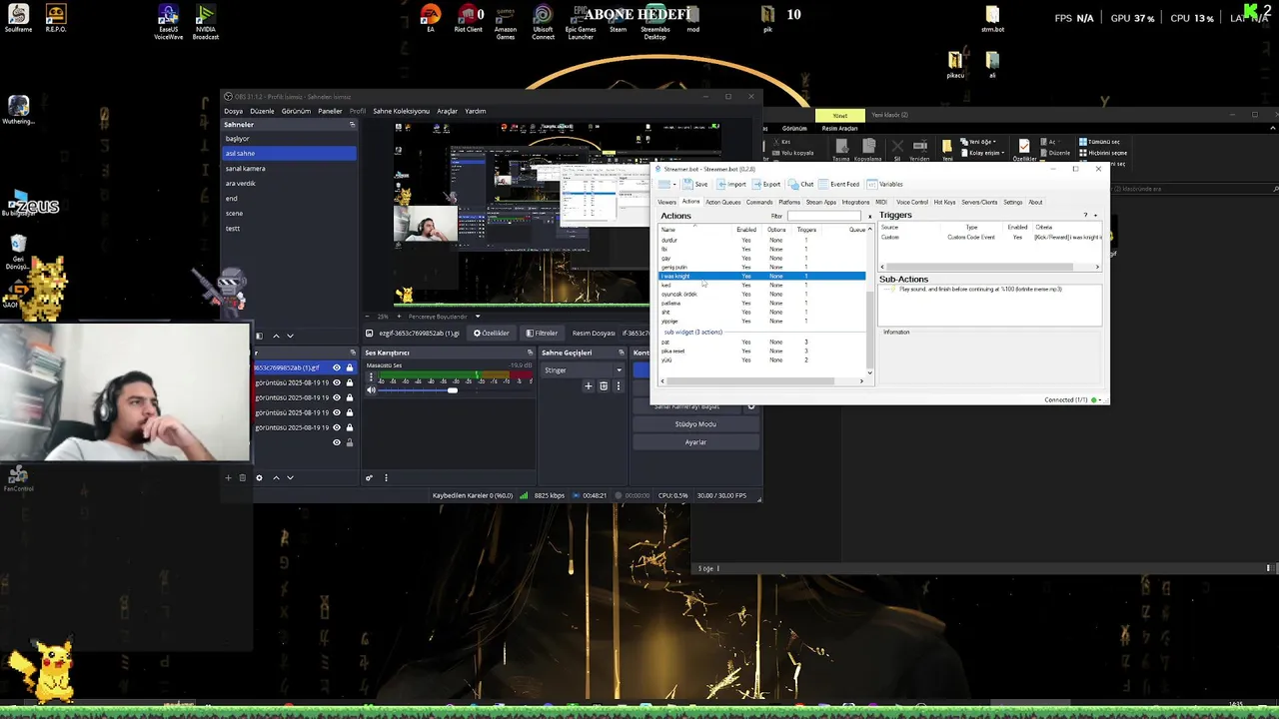Switch to Commands tab in Streamer.bot
Image resolution: width=1279 pixels, height=719 pixels.
[759, 202]
